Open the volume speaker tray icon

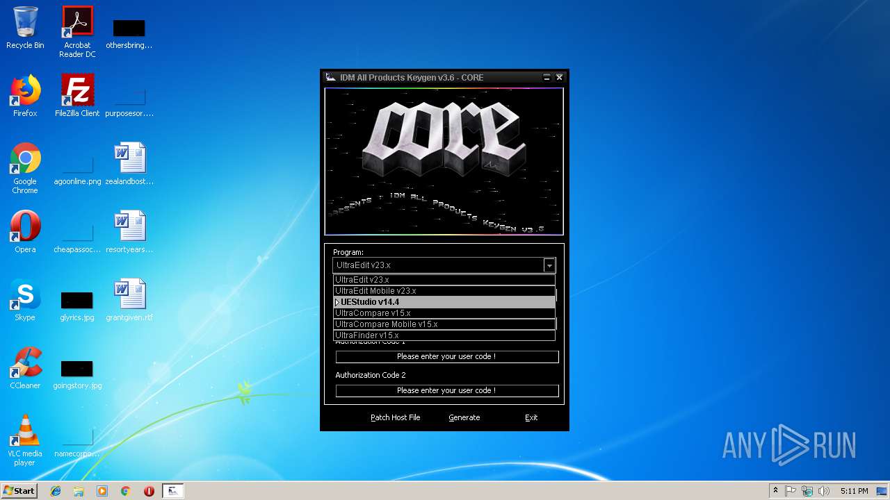[824, 491]
